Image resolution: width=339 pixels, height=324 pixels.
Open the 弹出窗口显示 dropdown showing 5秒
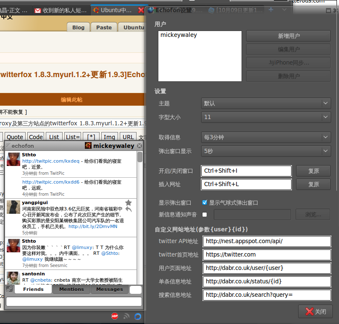click(x=266, y=151)
